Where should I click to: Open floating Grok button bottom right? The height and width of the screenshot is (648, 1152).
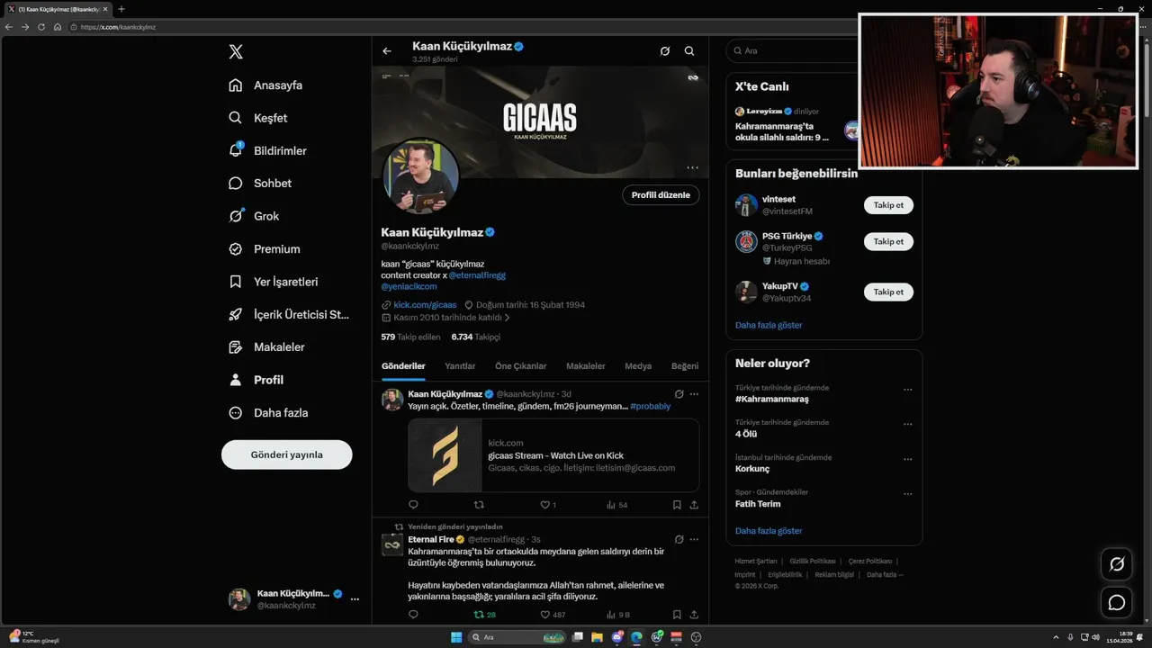1117,564
